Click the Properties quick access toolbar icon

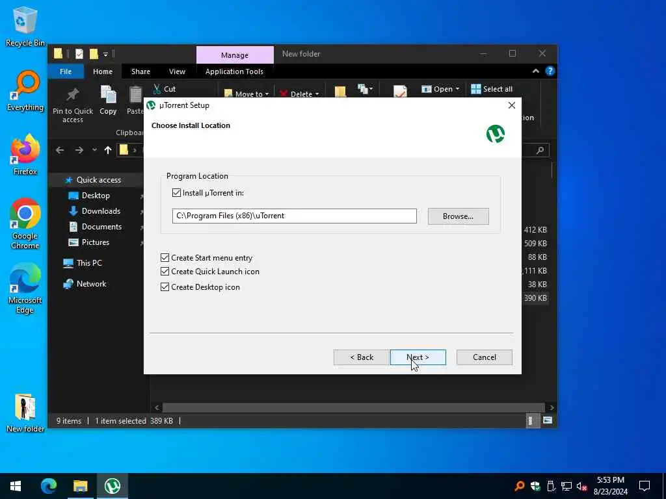coord(79,53)
